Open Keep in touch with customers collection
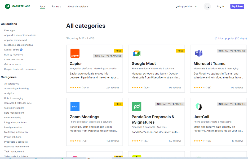 [20, 69]
